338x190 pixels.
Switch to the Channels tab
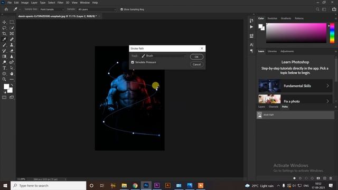click(x=274, y=107)
